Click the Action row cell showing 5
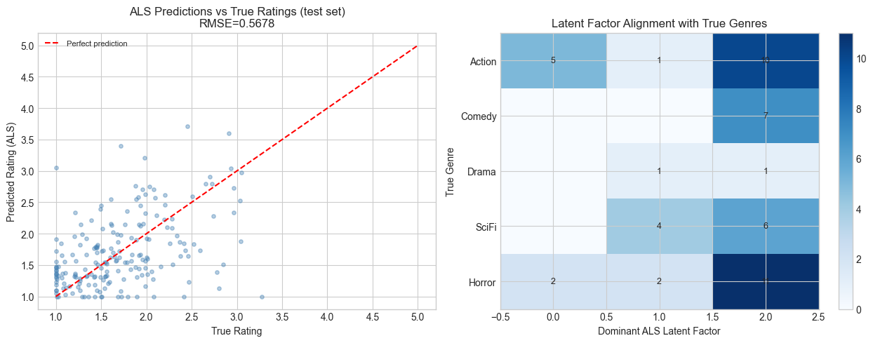Viewport: 873px width, 343px height. (x=553, y=60)
